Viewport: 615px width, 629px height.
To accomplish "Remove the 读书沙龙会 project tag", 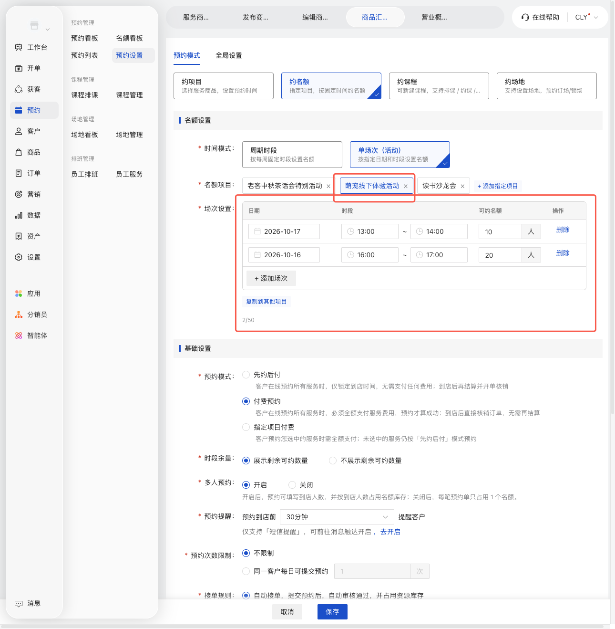I will tap(462, 186).
